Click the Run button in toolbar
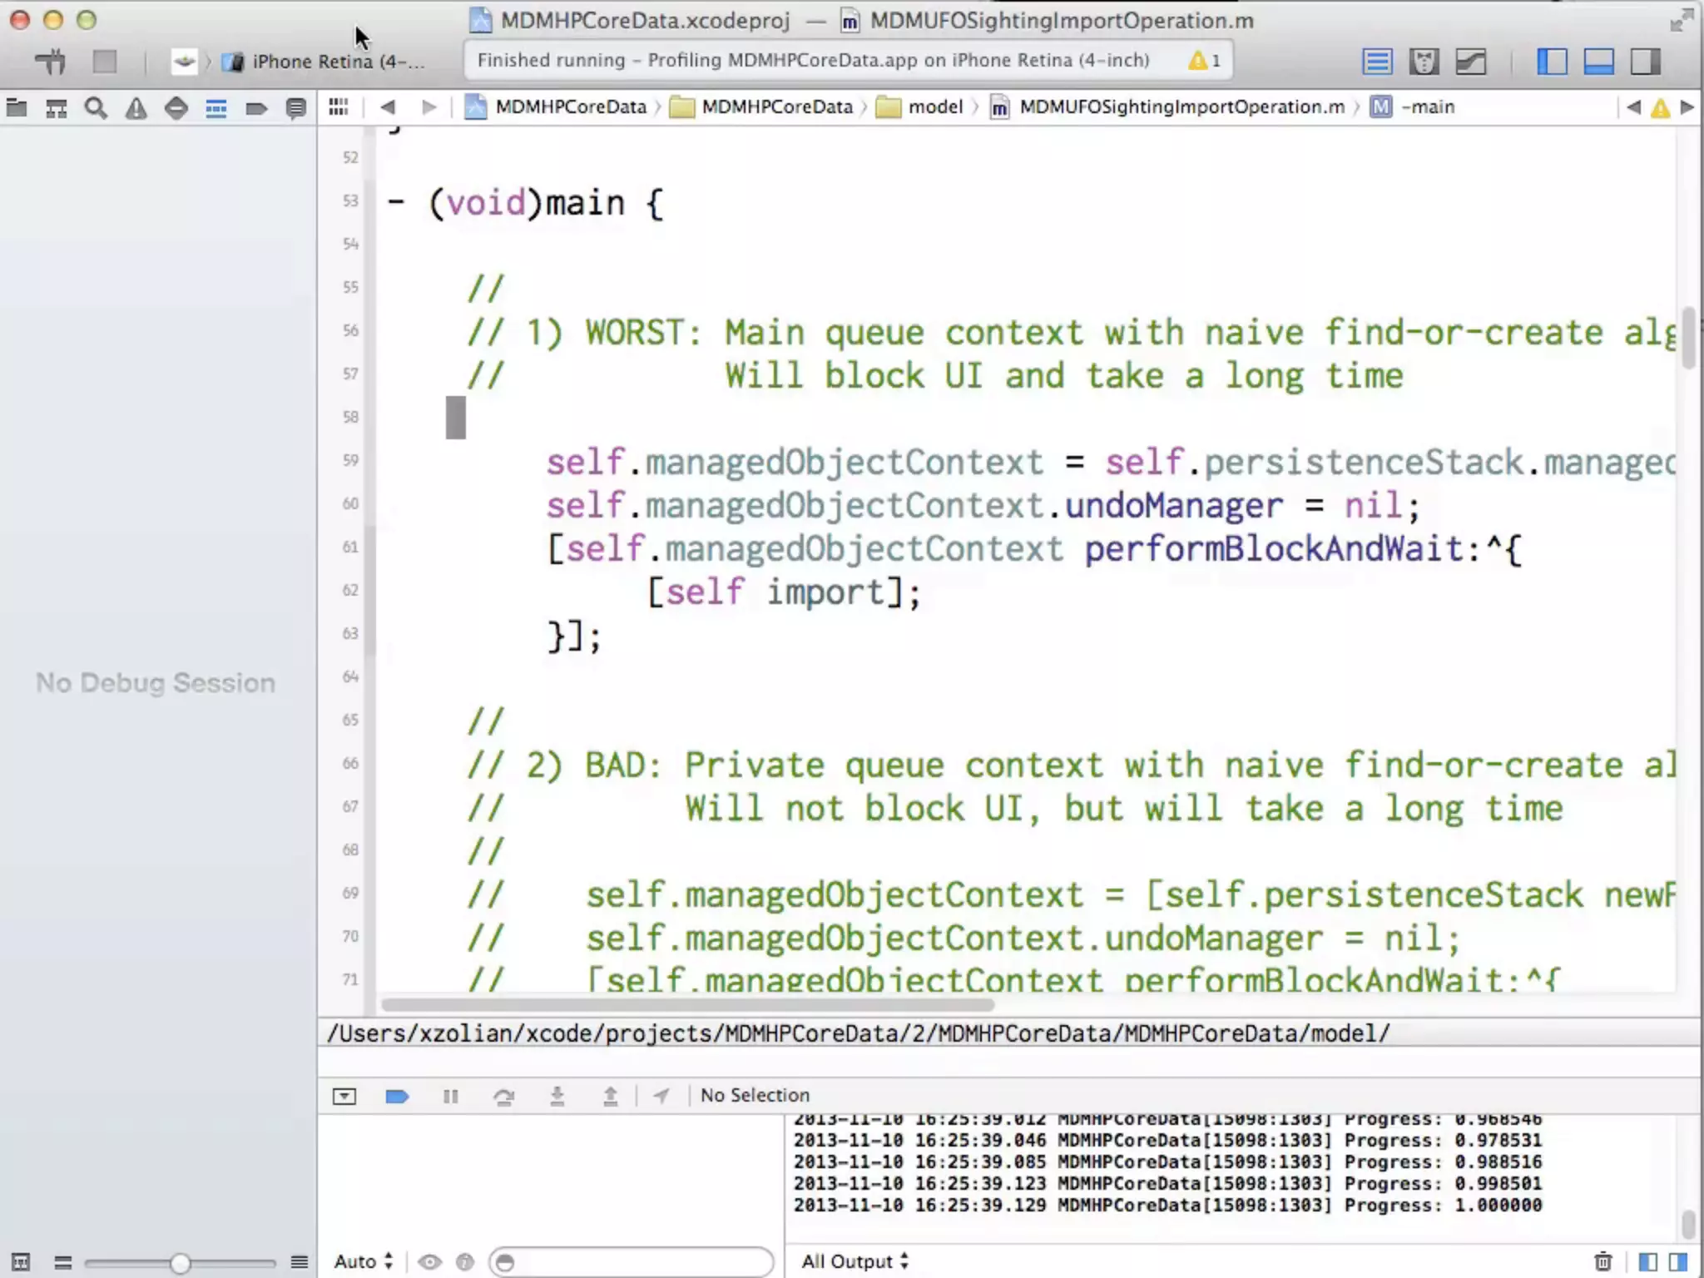The image size is (1704, 1278). click(51, 62)
